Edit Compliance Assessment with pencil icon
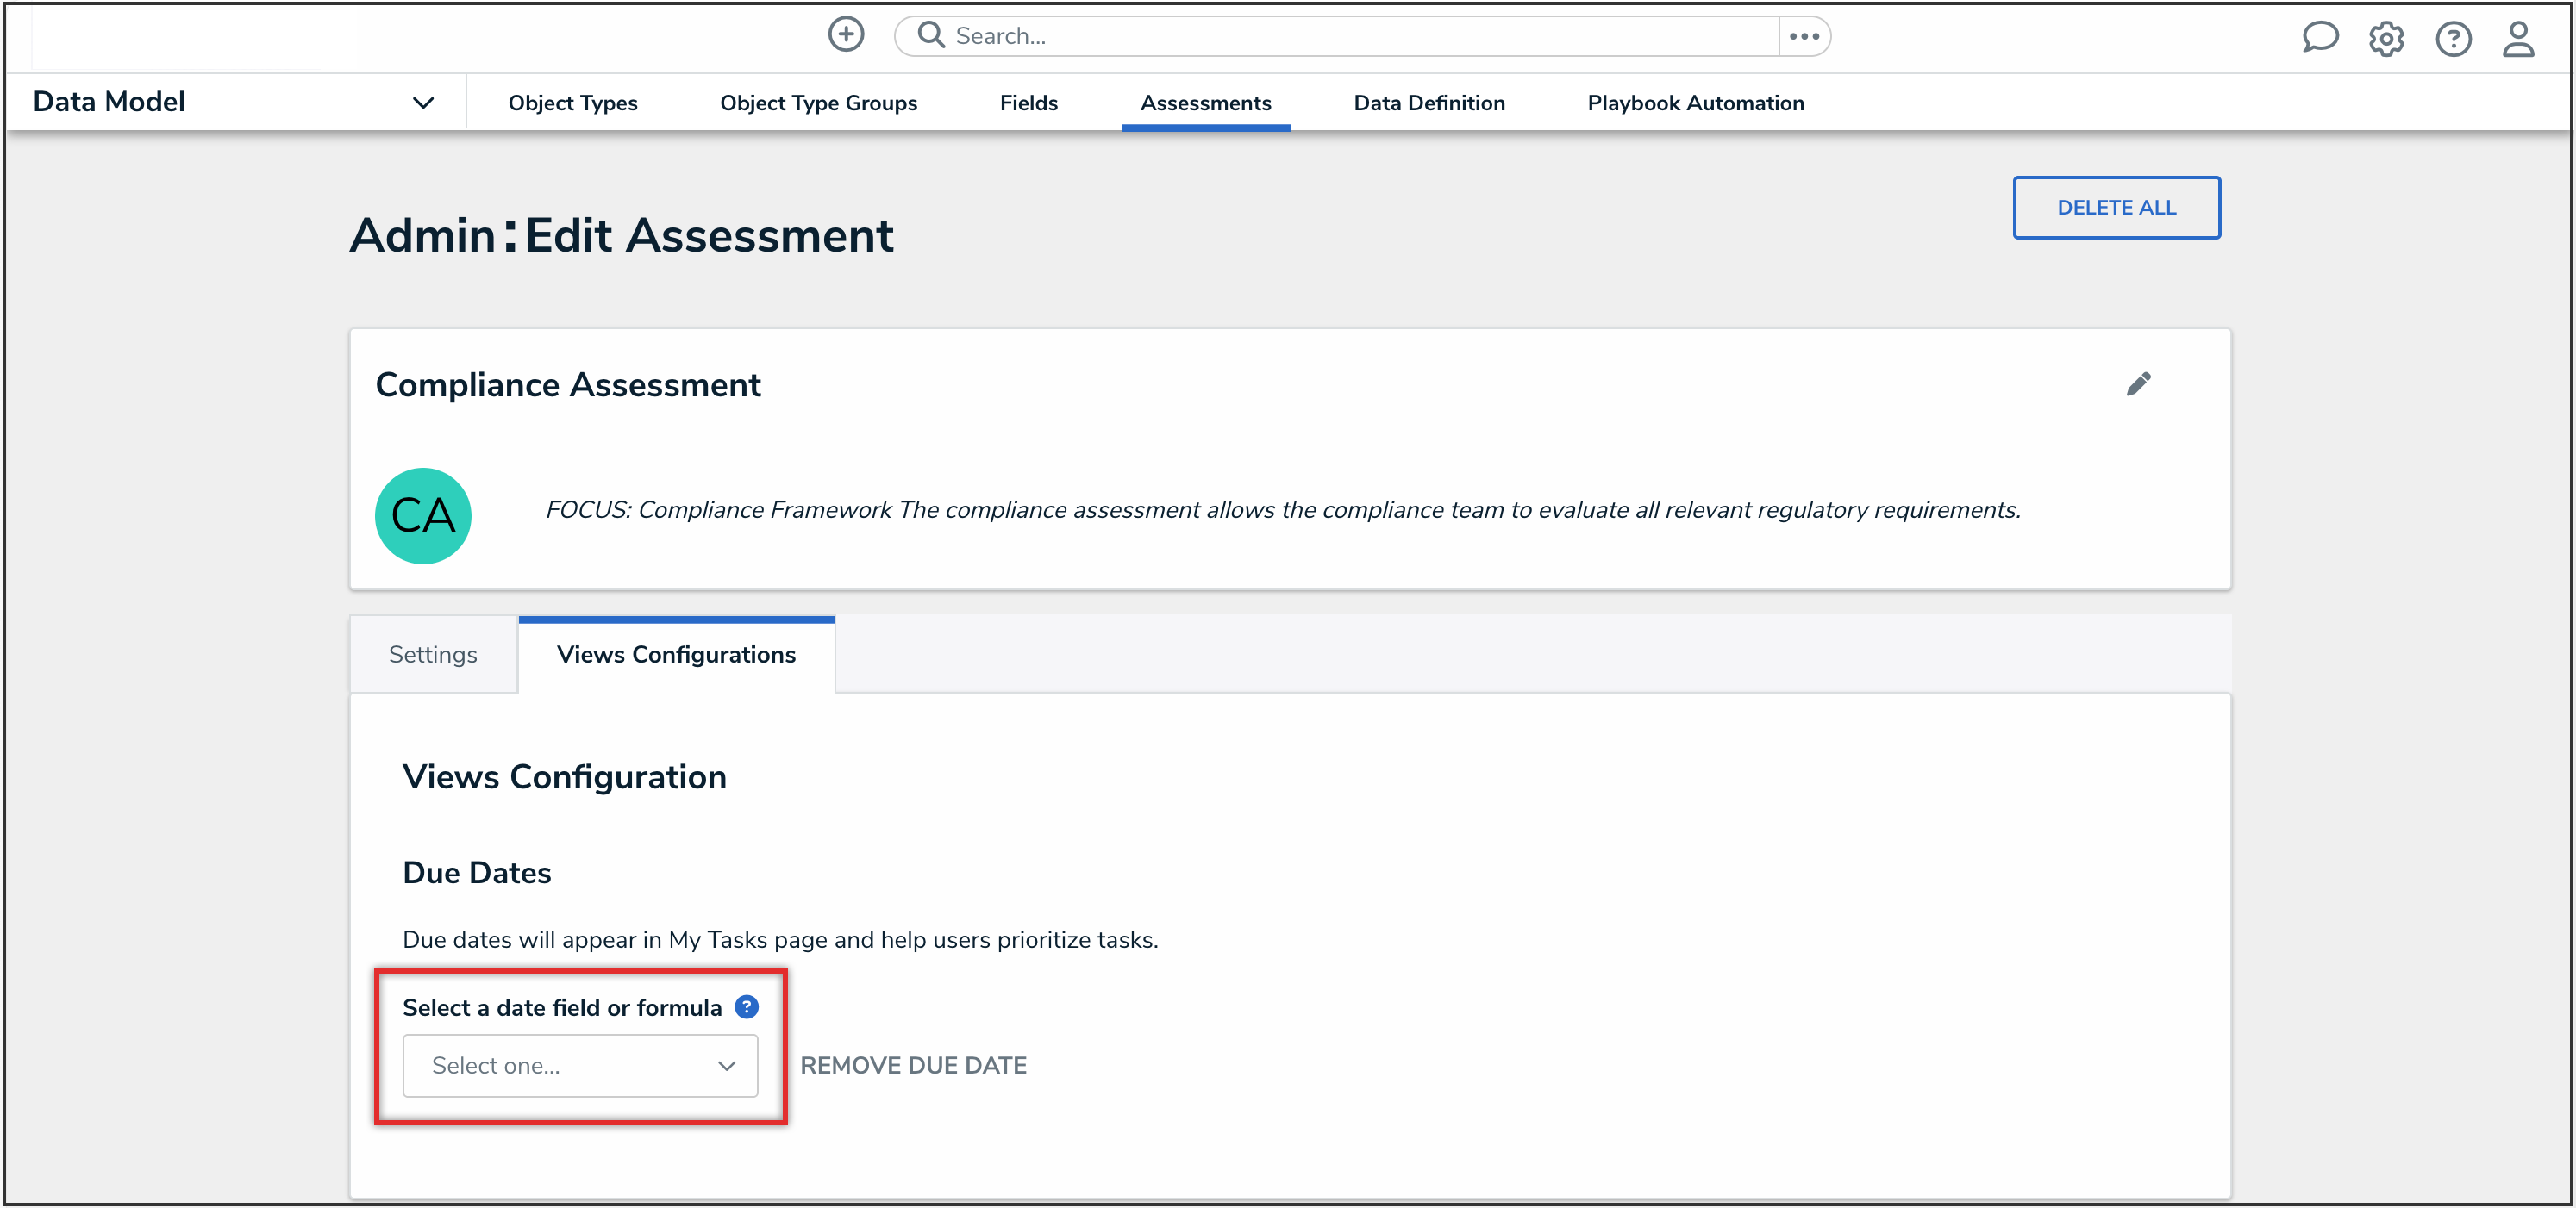The height and width of the screenshot is (1208, 2576). click(2138, 384)
